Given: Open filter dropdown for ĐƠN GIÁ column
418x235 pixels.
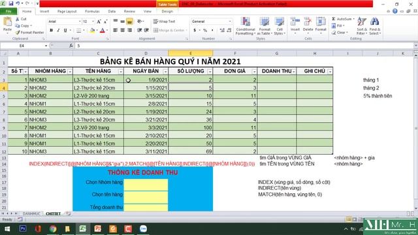Looking at the screenshot, I should pyautogui.click(x=254, y=71).
